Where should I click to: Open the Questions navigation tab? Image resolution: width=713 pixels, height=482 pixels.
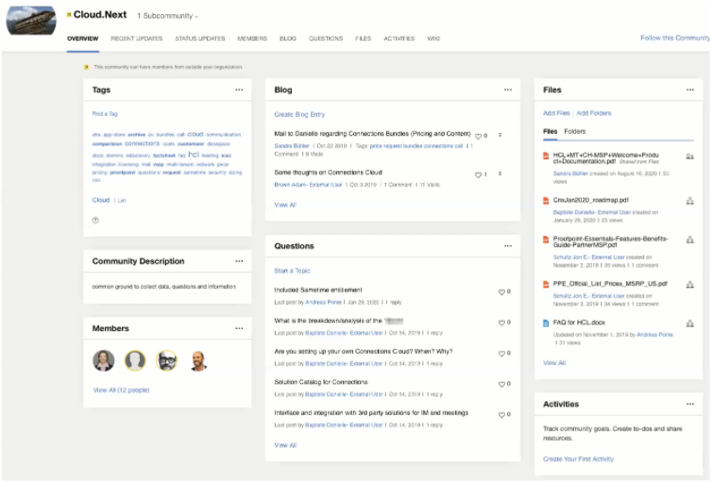[326, 39]
